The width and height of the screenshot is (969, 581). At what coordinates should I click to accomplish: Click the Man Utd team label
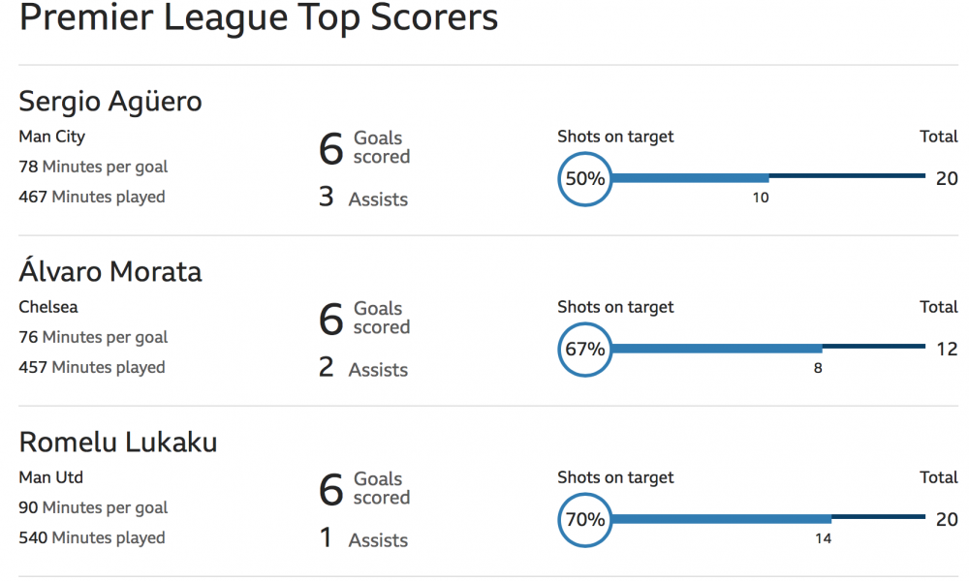click(x=50, y=477)
